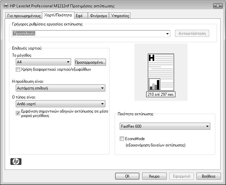Enable the EconoMode checkbox

[122, 139]
